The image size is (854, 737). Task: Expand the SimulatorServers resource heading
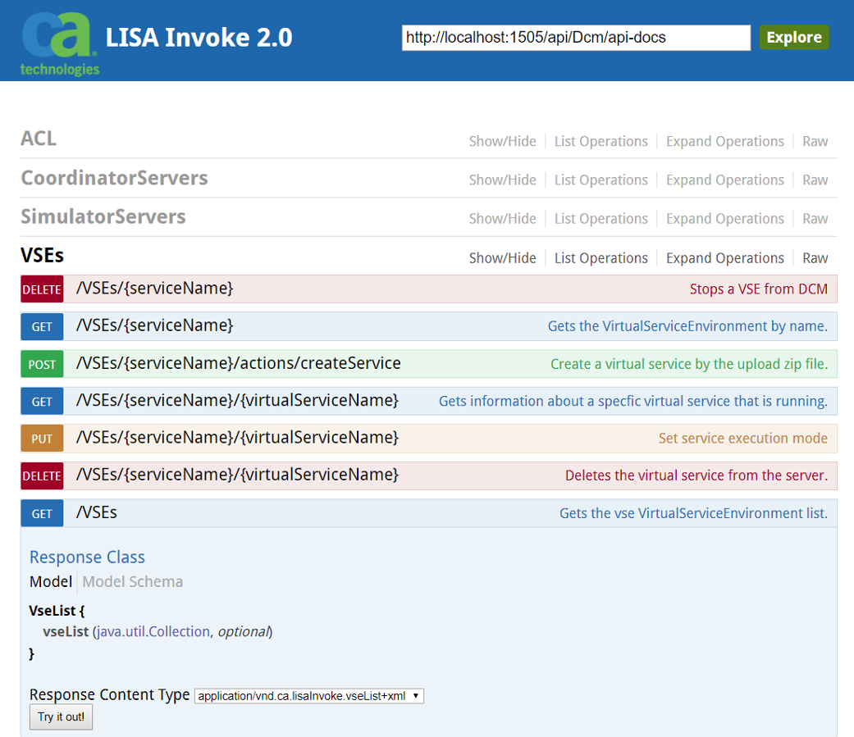[x=103, y=216]
